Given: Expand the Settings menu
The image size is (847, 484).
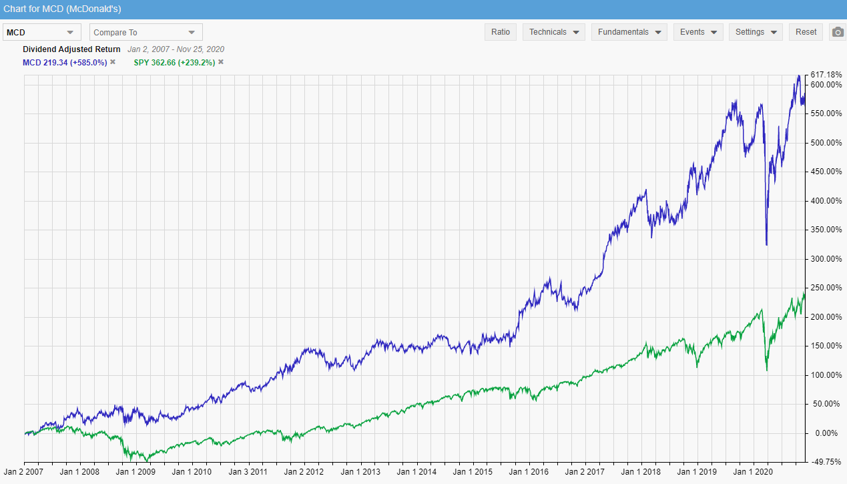Looking at the screenshot, I should [756, 32].
